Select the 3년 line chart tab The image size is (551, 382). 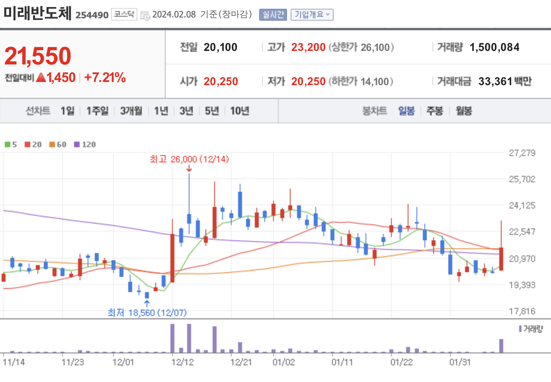(186, 111)
